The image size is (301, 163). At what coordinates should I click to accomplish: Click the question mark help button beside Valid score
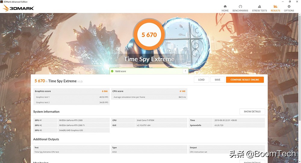point(185,71)
